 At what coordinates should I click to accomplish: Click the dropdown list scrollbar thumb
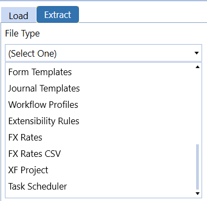[x=198, y=167]
